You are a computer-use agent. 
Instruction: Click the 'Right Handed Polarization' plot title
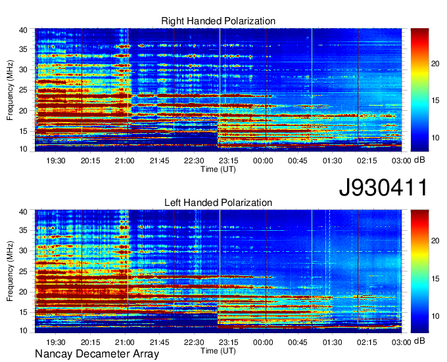(x=218, y=21)
